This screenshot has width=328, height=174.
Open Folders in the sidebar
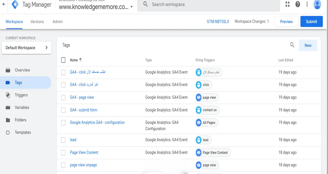click(21, 120)
